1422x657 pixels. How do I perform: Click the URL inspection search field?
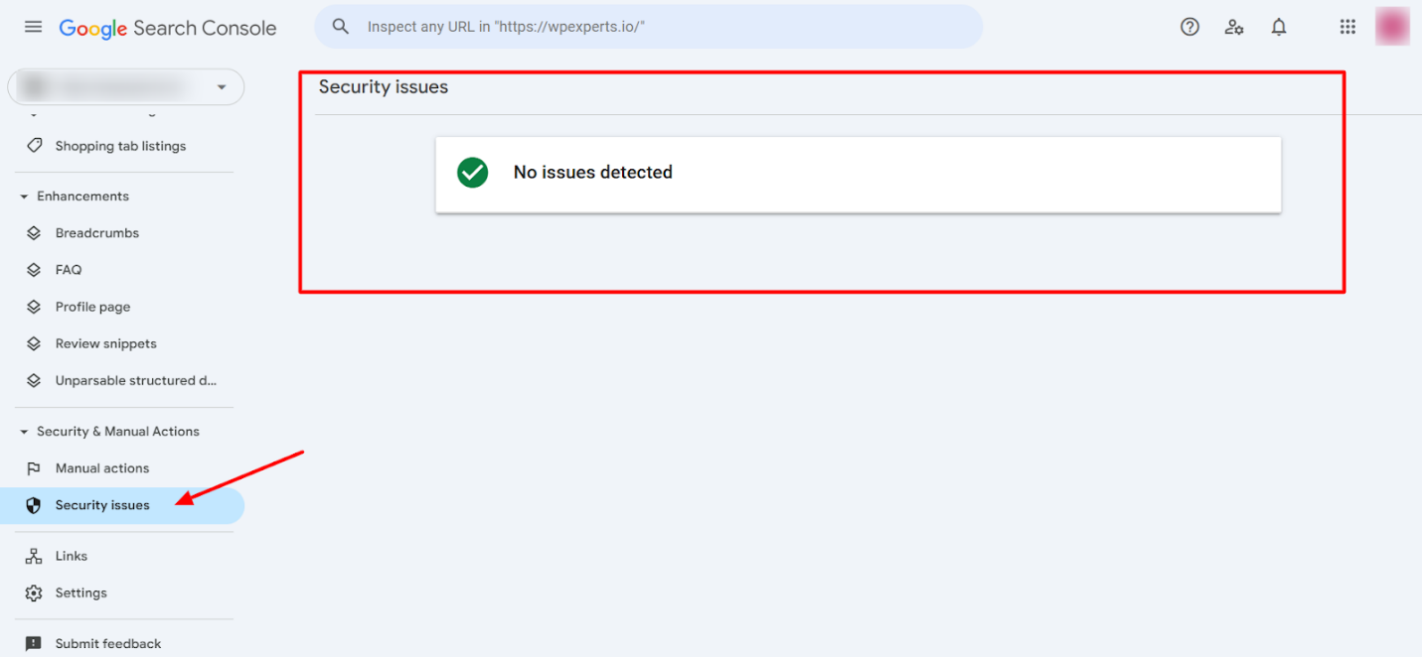pyautogui.click(x=646, y=27)
